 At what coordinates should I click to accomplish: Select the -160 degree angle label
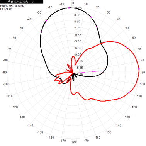[x=51, y=138]
